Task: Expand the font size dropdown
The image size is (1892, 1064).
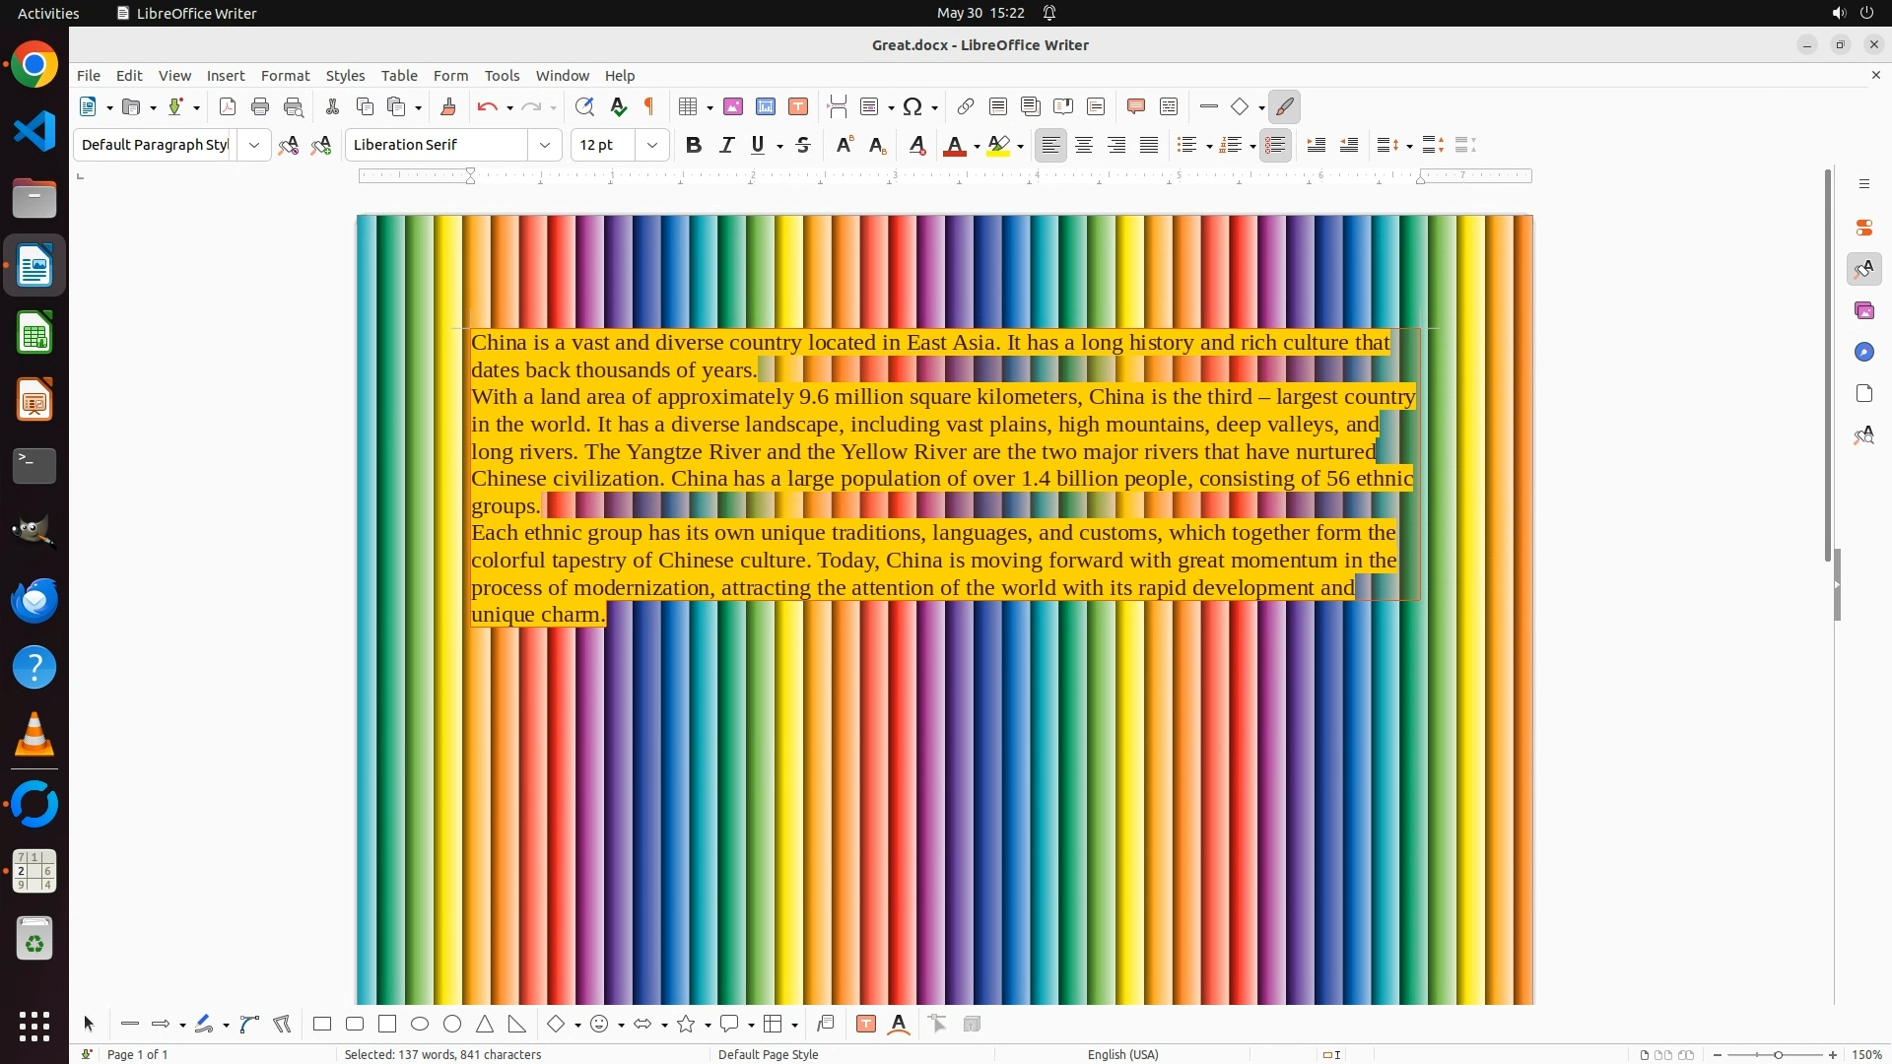Action: click(x=651, y=145)
